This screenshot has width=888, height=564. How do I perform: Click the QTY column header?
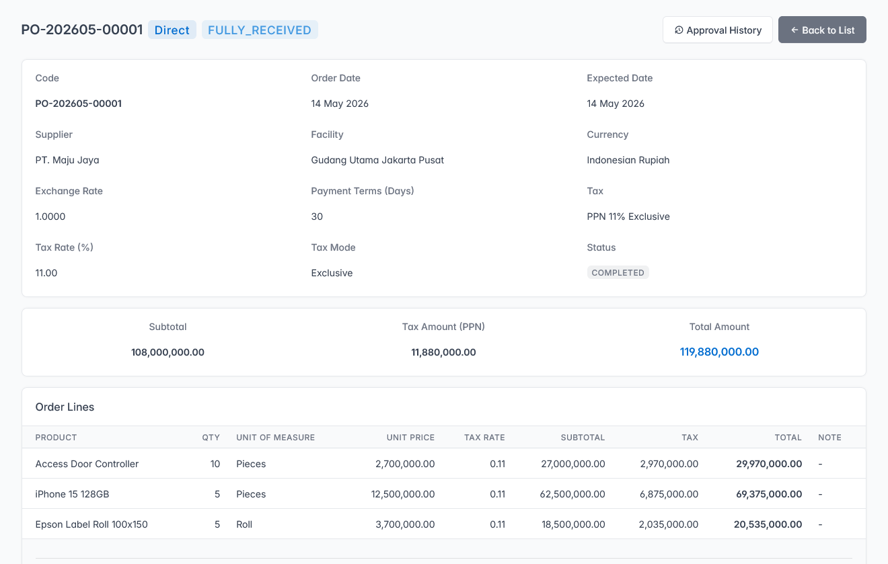coord(211,437)
